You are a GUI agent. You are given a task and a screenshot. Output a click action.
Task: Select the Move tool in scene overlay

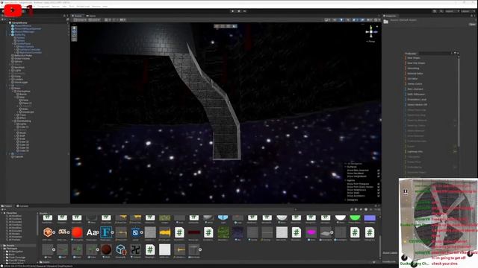click(x=74, y=31)
